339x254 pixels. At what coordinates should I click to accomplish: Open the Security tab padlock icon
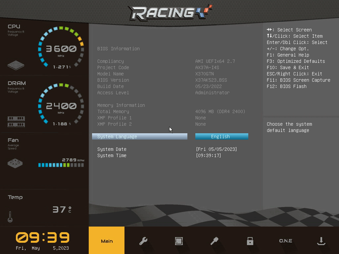tap(250, 241)
